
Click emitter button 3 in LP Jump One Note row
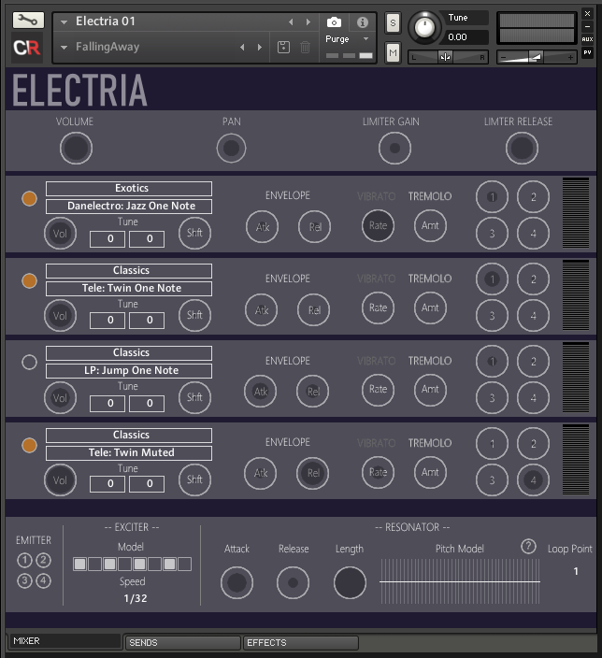tap(492, 398)
